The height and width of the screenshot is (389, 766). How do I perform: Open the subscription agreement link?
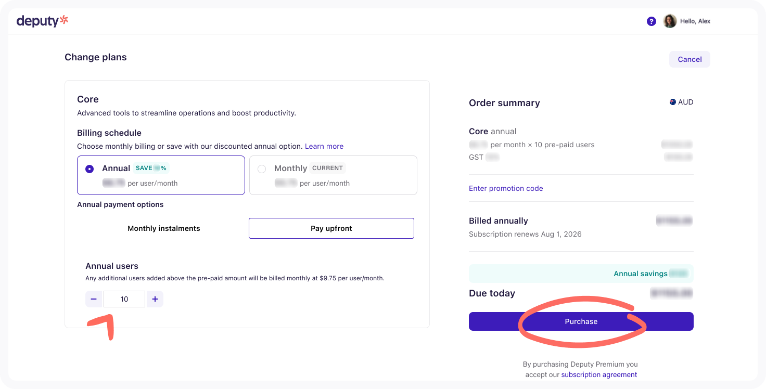coord(599,374)
